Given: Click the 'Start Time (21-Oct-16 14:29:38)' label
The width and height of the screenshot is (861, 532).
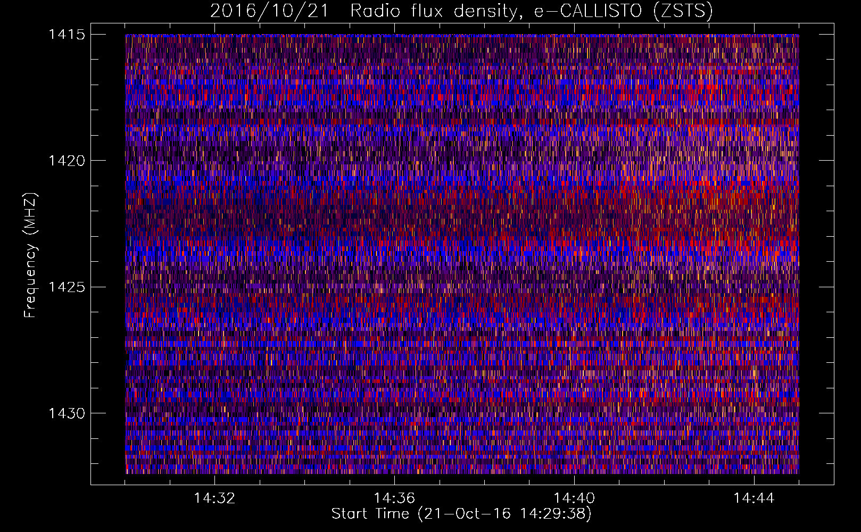Looking at the screenshot, I should coord(461,514).
